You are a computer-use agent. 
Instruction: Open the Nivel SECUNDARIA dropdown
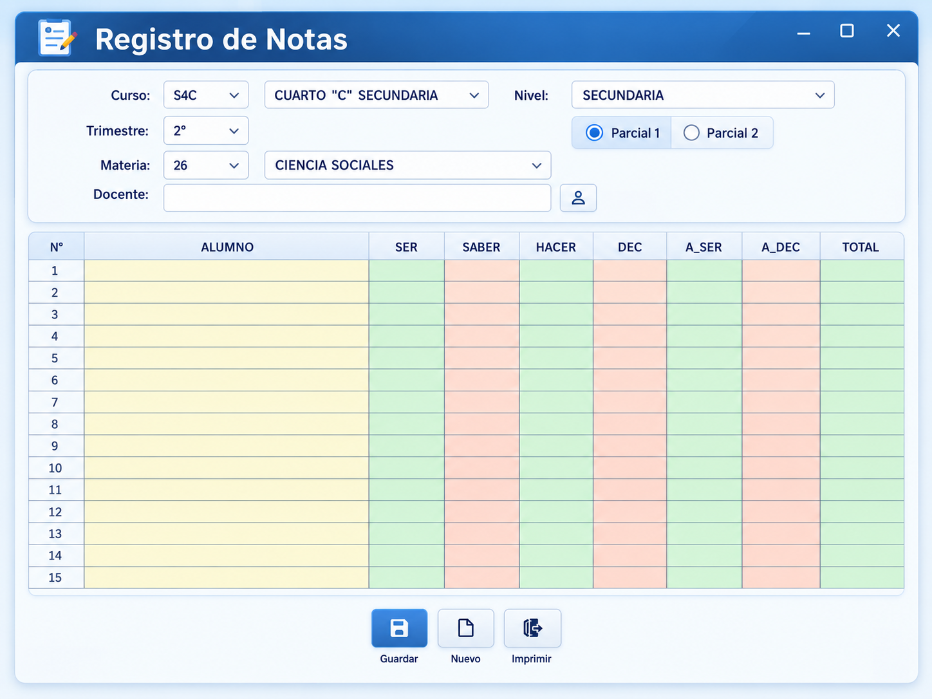tap(703, 95)
